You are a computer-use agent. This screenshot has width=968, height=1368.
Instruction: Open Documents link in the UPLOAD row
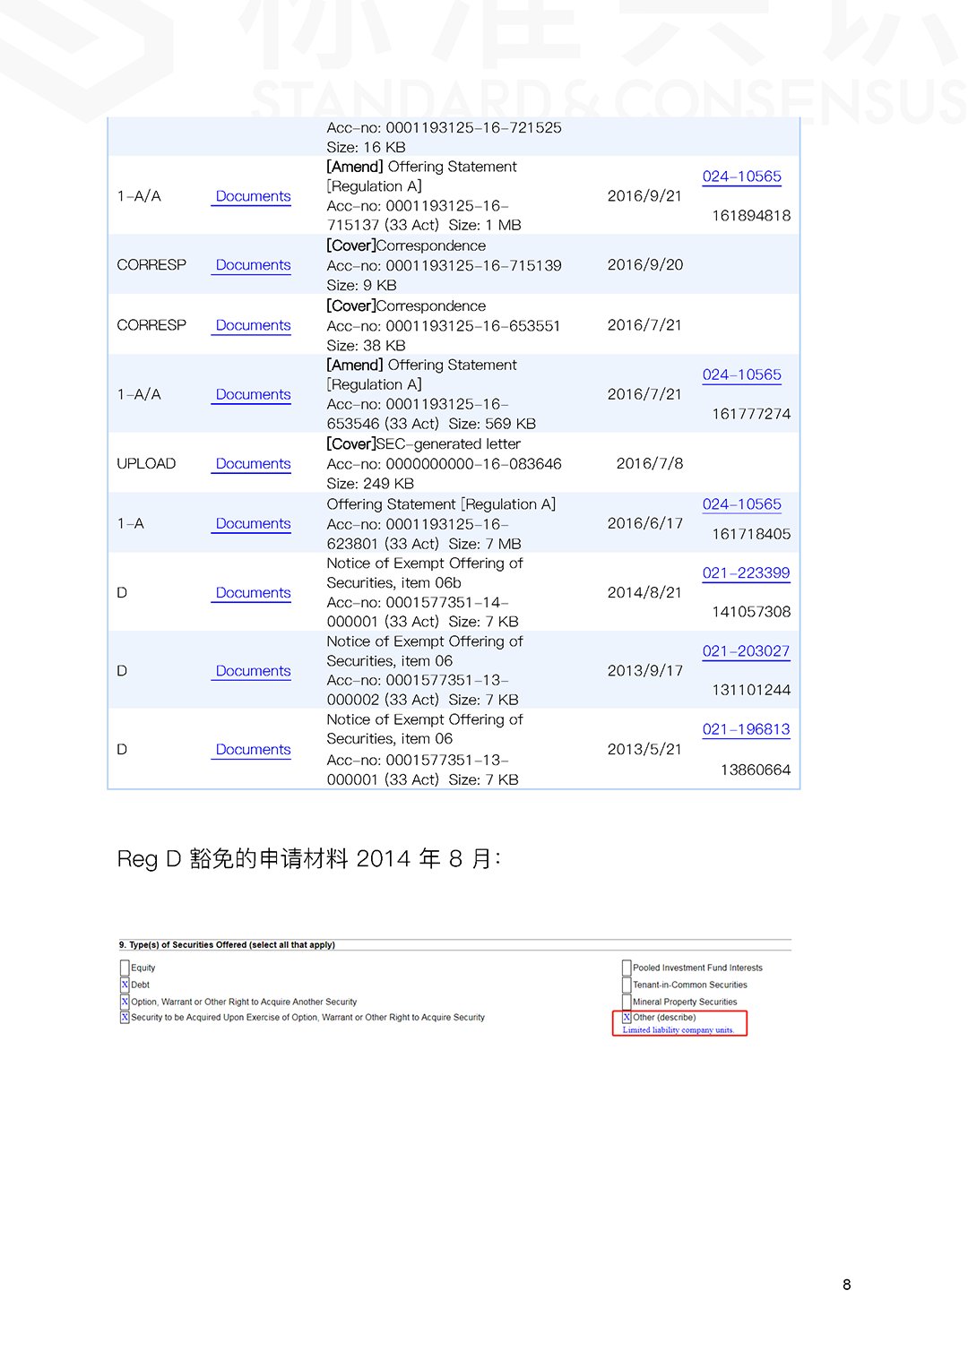(253, 464)
